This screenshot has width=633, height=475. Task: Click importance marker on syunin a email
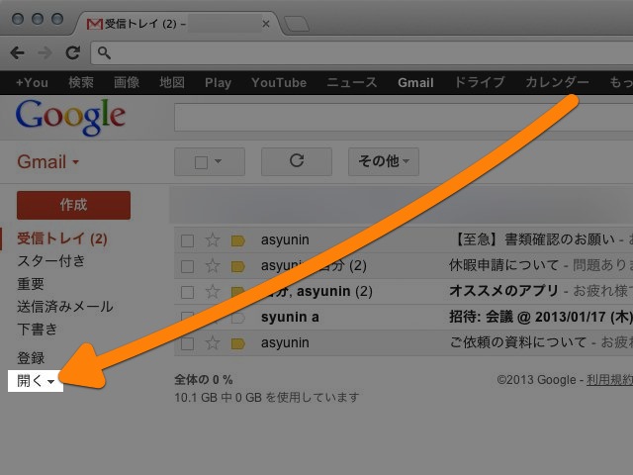pyautogui.click(x=237, y=318)
